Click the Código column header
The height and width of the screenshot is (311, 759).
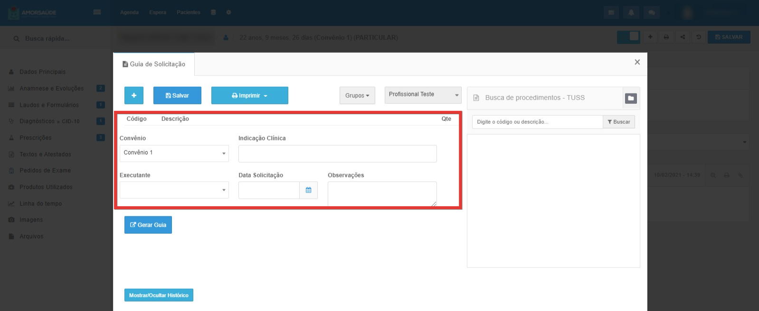(x=136, y=119)
